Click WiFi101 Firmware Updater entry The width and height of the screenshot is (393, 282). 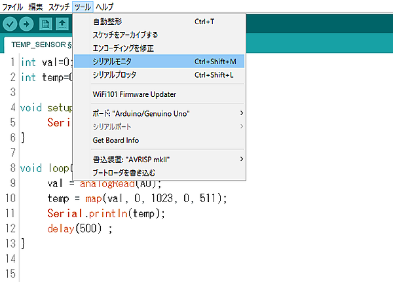tap(133, 94)
